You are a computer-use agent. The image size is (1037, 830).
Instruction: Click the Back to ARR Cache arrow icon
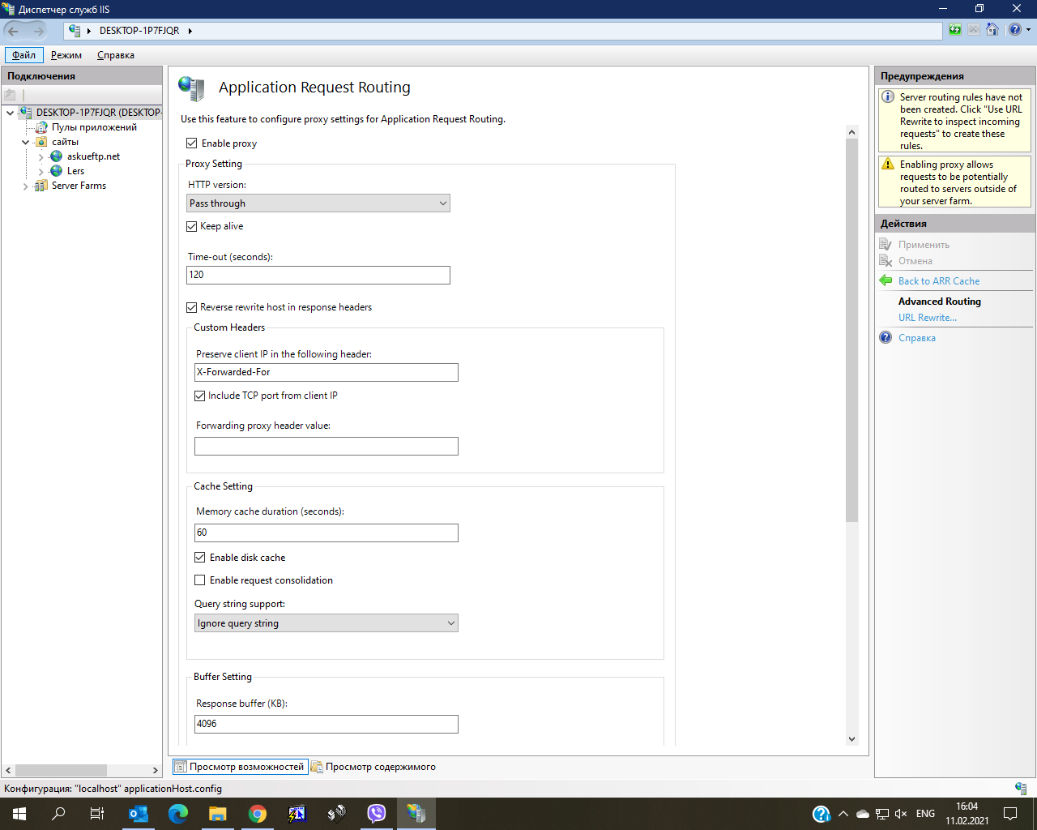coord(886,280)
